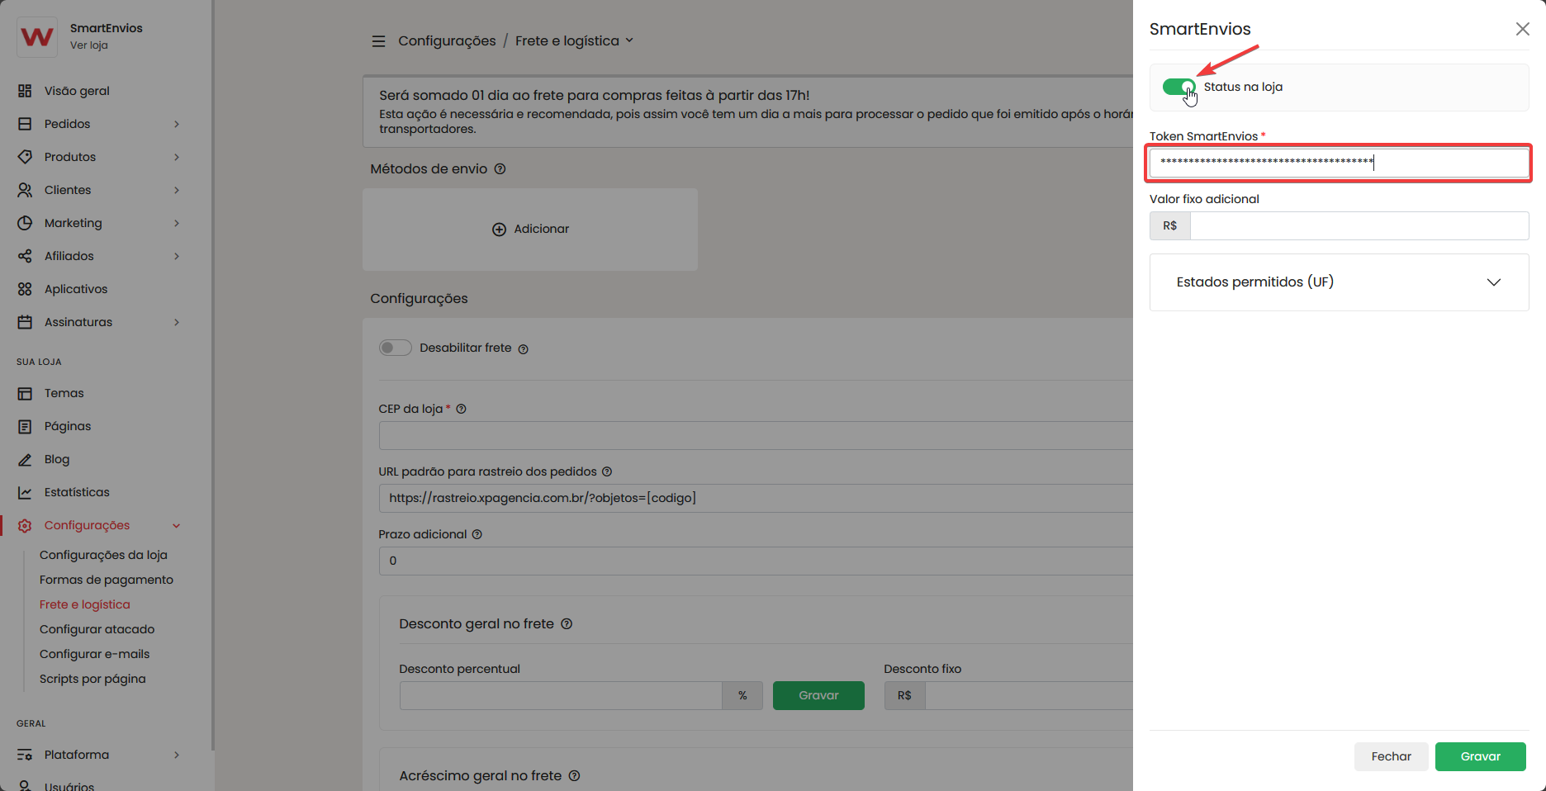
Task: Click help icon beside Desabilitar frete
Action: (523, 349)
